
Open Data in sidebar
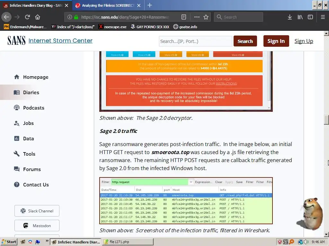28,139
